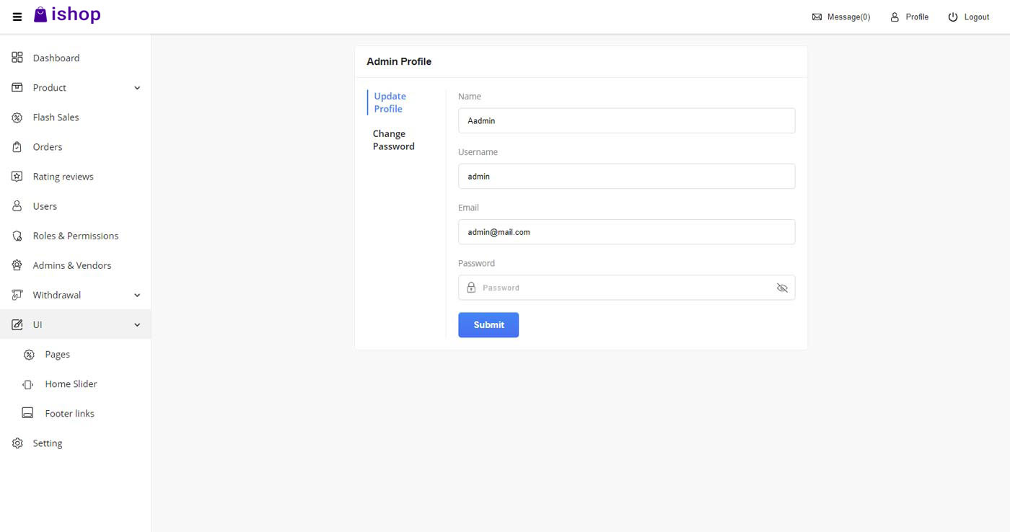Image resolution: width=1010 pixels, height=532 pixels.
Task: Click inside the Email input field
Action: [x=626, y=231]
